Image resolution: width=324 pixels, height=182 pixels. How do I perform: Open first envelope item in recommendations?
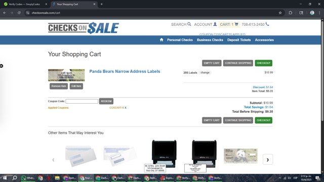tap(81, 156)
